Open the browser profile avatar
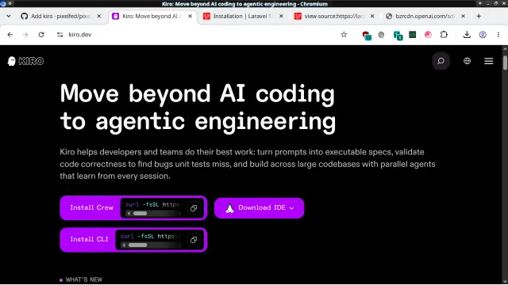Image resolution: width=508 pixels, height=285 pixels. click(x=483, y=35)
